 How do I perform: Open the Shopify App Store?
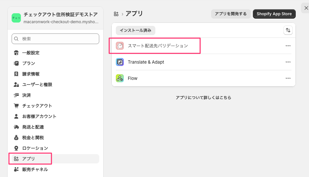click(x=274, y=14)
